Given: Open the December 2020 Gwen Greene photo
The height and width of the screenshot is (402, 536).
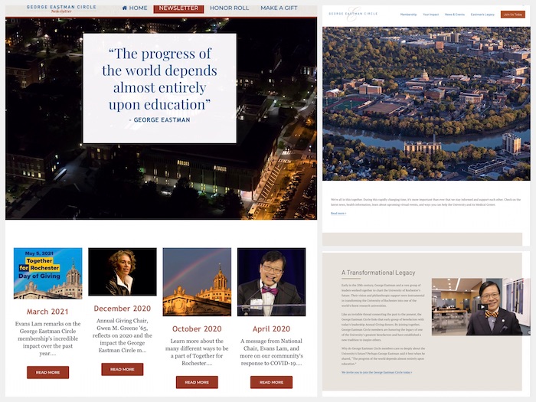Looking at the screenshot, I should (123, 272).
